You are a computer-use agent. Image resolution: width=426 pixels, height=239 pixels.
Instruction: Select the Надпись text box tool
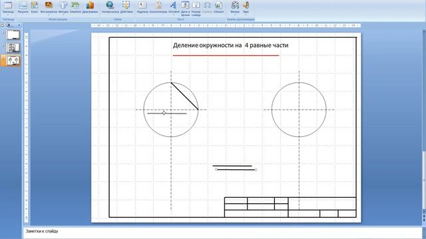[142, 7]
